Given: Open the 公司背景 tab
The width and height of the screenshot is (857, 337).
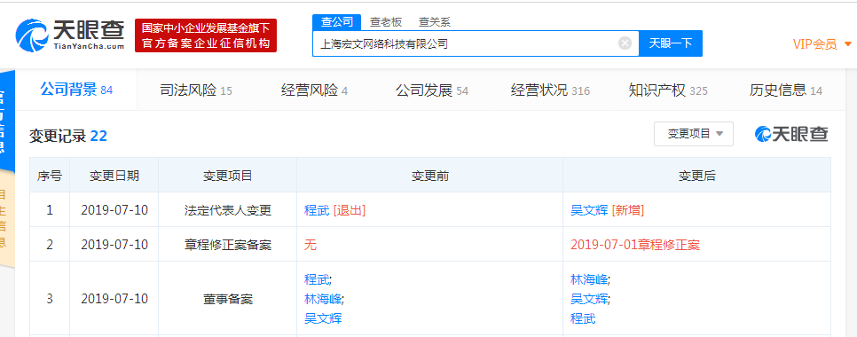Looking at the screenshot, I should 76,90.
